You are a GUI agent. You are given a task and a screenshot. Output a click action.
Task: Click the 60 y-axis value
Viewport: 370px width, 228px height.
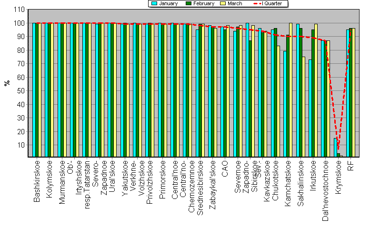click(x=21, y=77)
